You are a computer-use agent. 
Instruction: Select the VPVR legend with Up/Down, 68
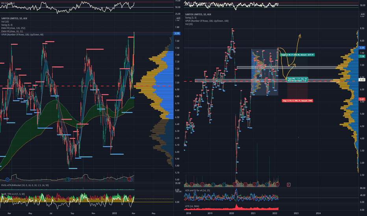[22, 35]
